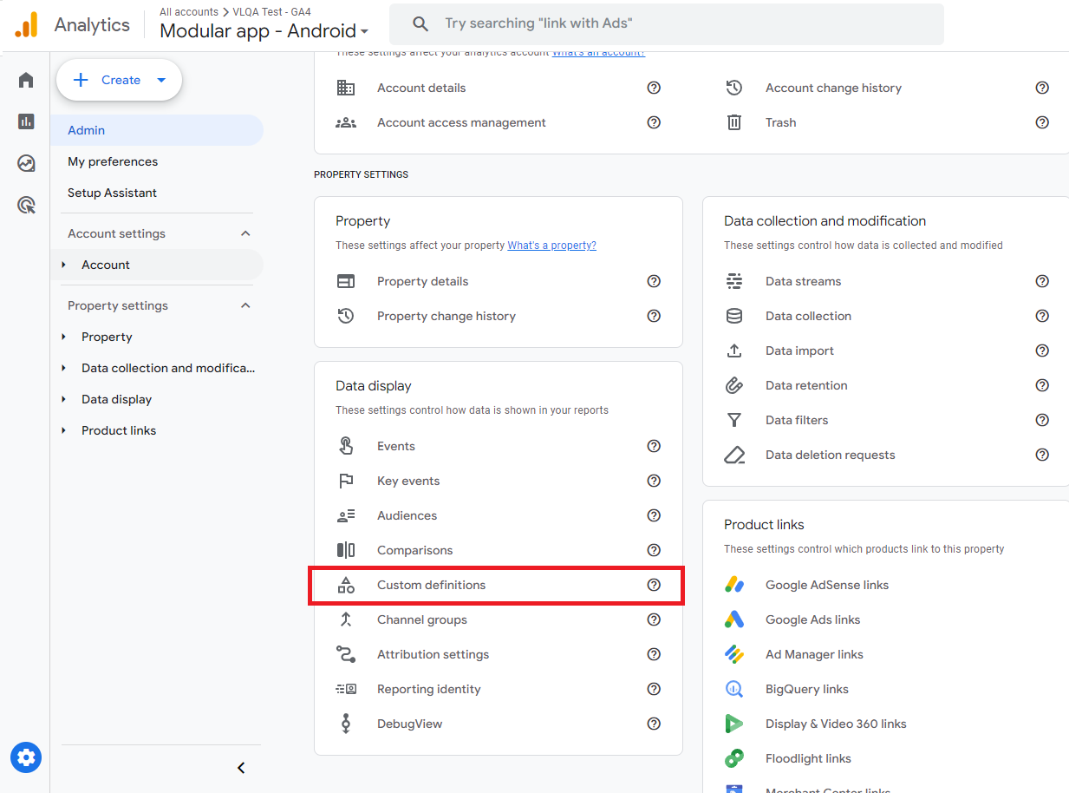Open the Reports bar-chart icon
1069x793 pixels.
pyautogui.click(x=26, y=121)
